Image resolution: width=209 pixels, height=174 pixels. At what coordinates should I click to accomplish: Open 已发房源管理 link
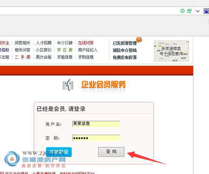point(125,43)
